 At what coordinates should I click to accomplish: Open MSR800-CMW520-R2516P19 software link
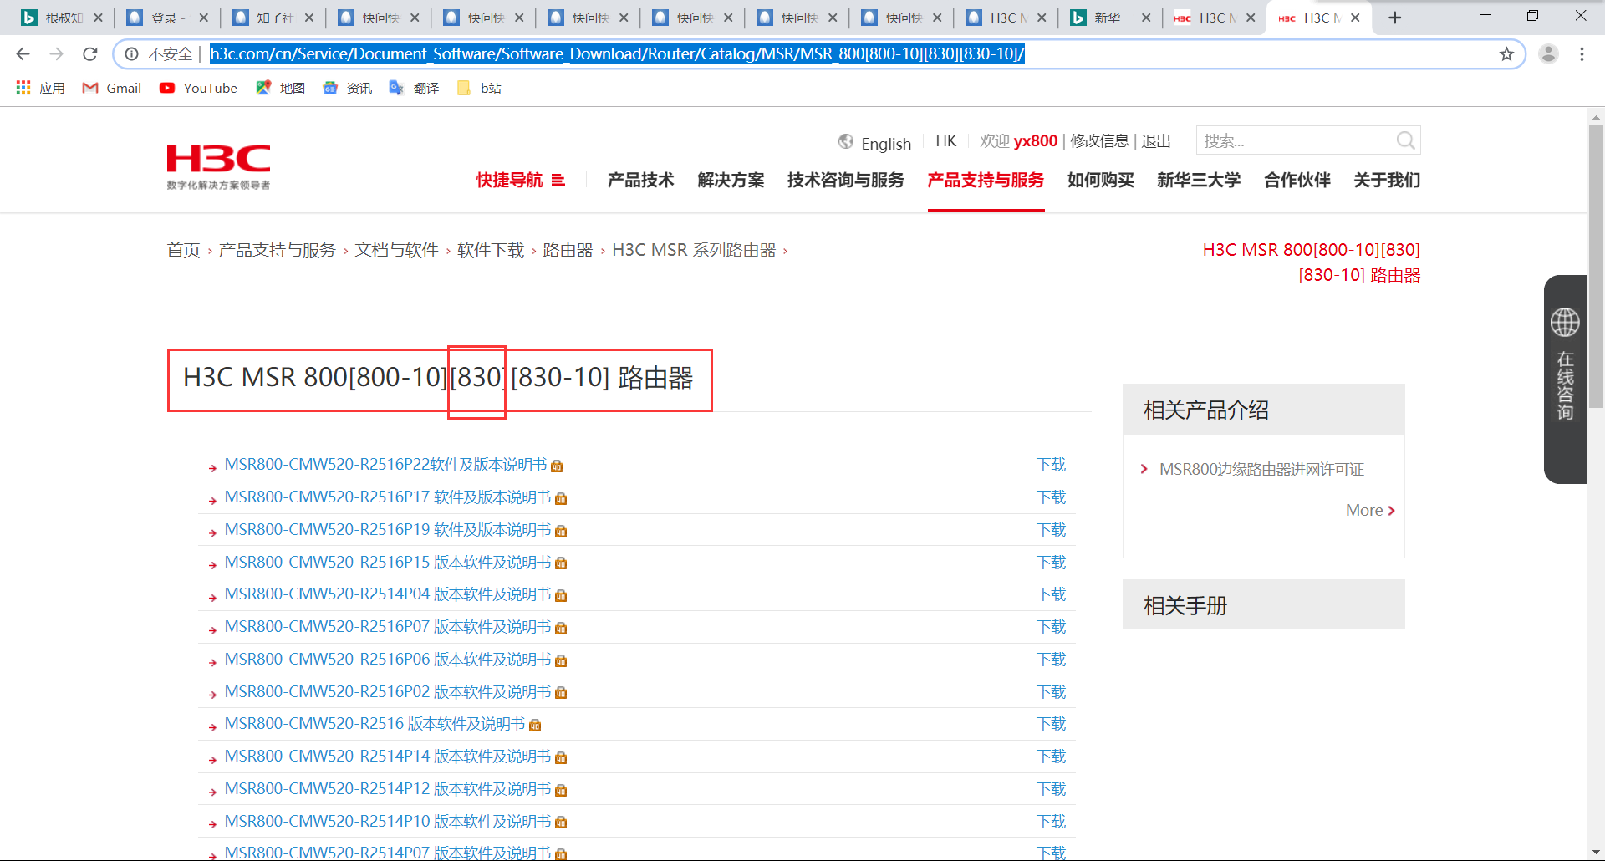pyautogui.click(x=388, y=530)
